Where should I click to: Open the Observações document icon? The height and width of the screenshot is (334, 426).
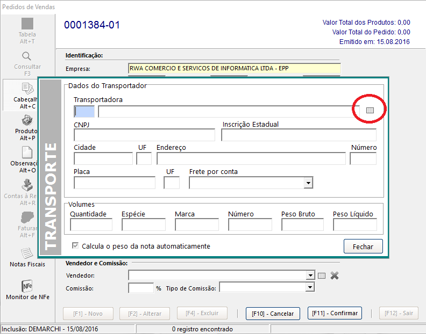(x=27, y=152)
